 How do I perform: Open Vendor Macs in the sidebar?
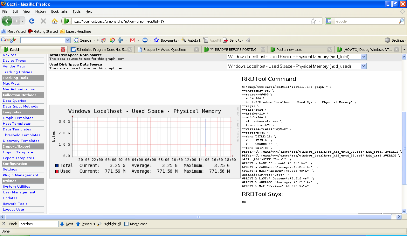14,66
